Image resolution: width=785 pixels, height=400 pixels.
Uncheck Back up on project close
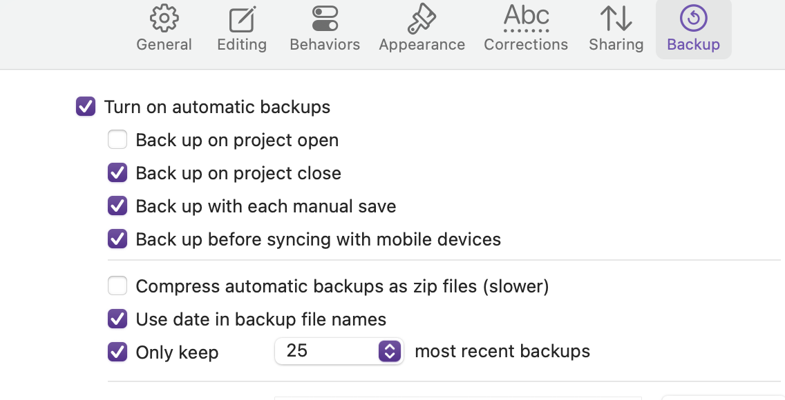tap(117, 173)
